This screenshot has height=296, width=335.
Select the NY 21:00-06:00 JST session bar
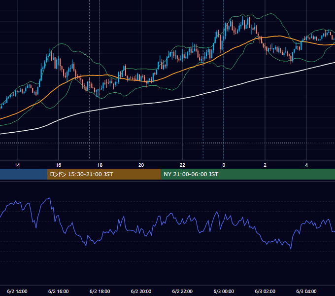248,174
